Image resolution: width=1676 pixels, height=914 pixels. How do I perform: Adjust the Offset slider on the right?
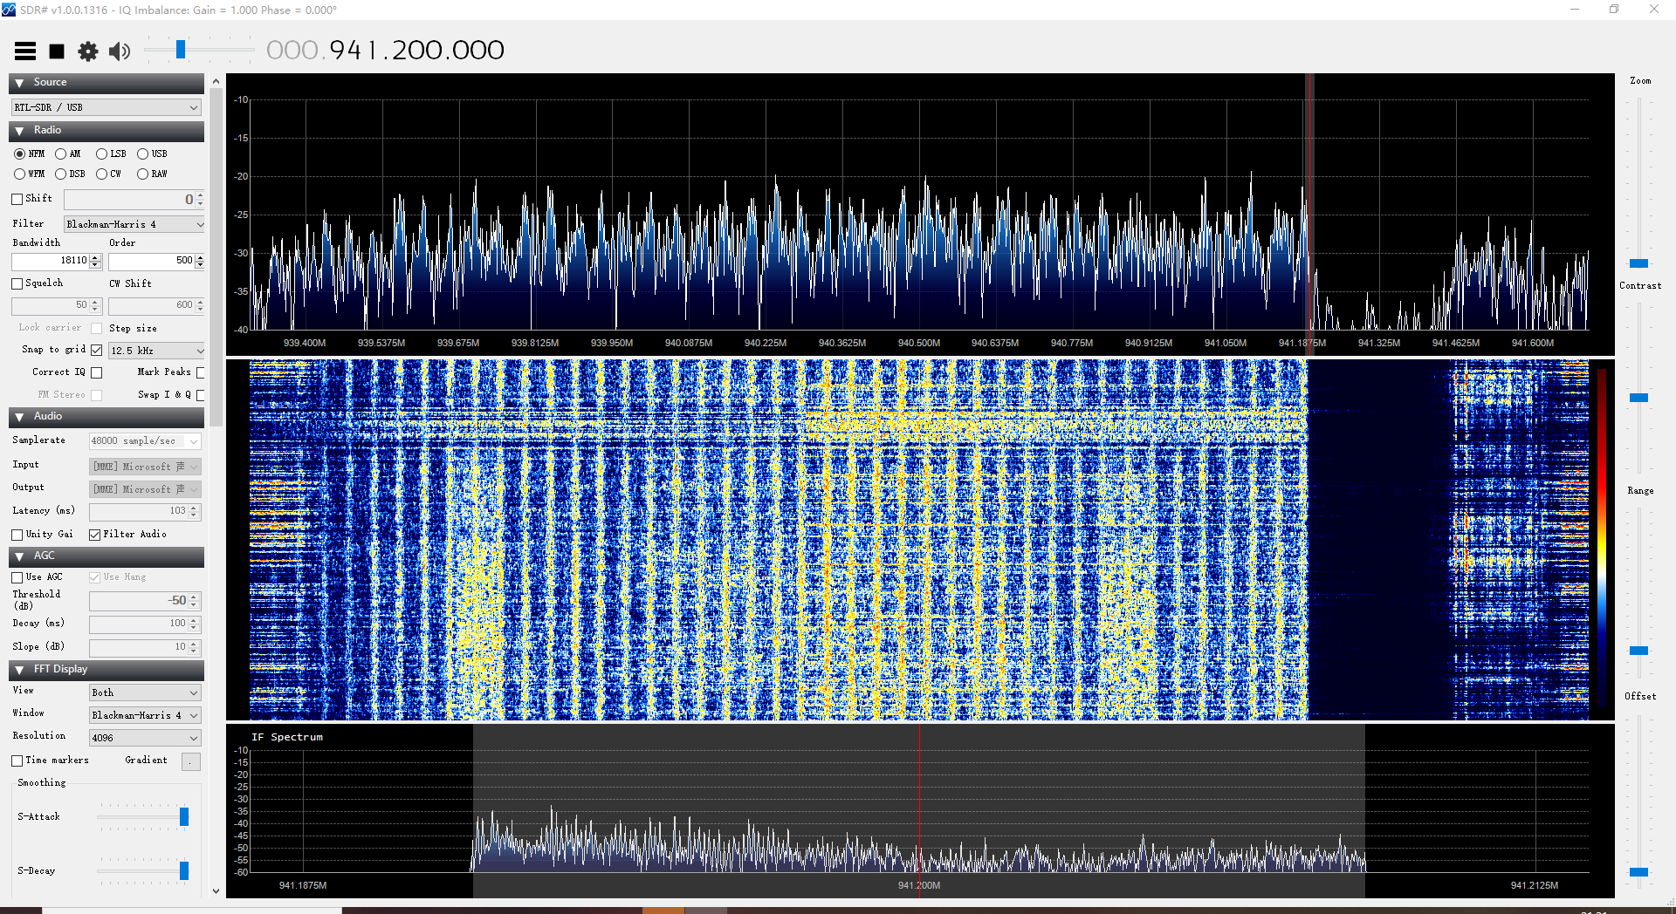click(x=1638, y=871)
